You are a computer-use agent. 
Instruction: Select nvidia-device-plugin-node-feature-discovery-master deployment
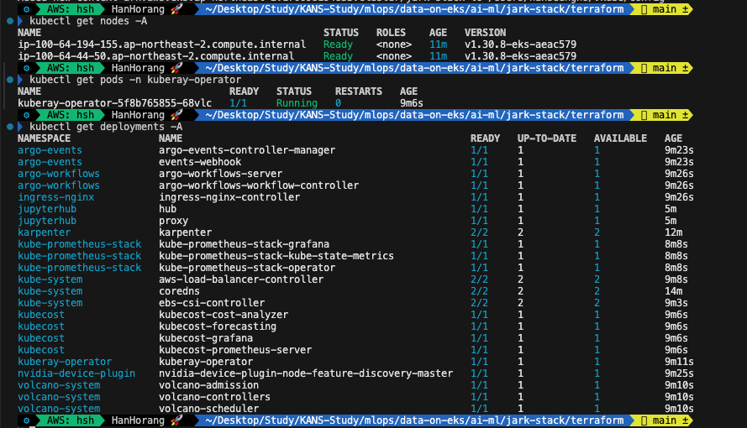click(306, 373)
